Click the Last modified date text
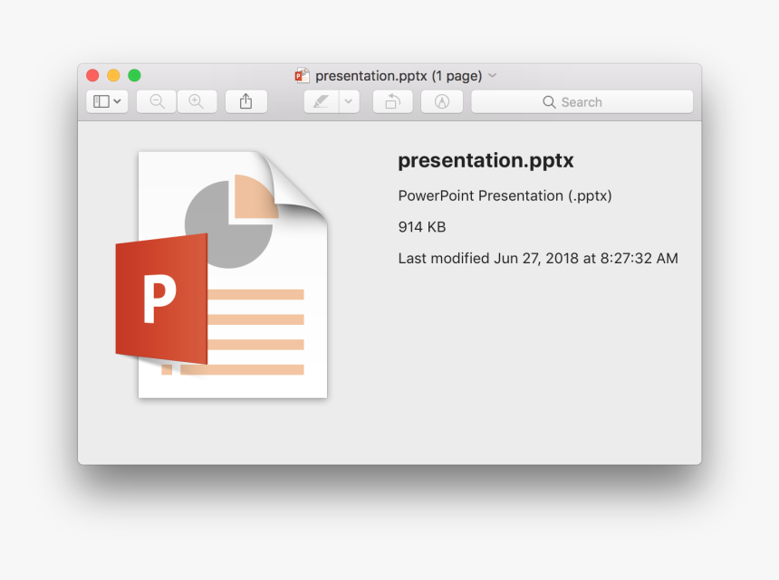The image size is (779, 580). pyautogui.click(x=538, y=259)
